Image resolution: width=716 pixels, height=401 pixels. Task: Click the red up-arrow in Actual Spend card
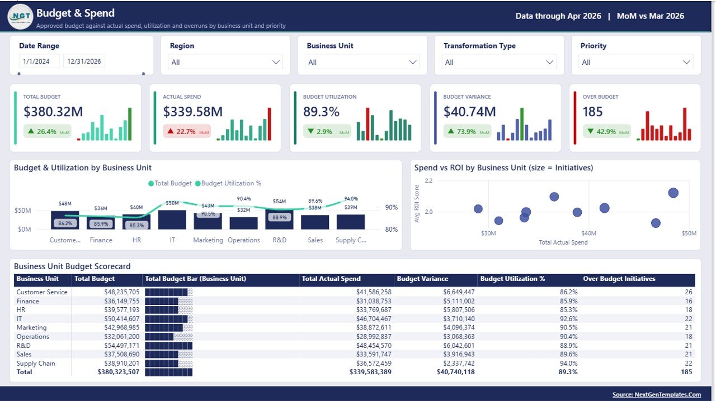click(x=170, y=132)
